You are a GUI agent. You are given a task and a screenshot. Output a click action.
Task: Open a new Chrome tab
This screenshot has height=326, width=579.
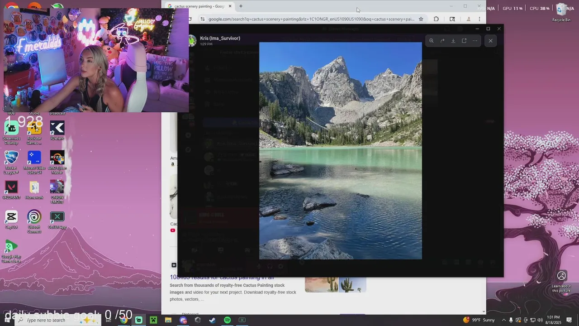point(241,6)
